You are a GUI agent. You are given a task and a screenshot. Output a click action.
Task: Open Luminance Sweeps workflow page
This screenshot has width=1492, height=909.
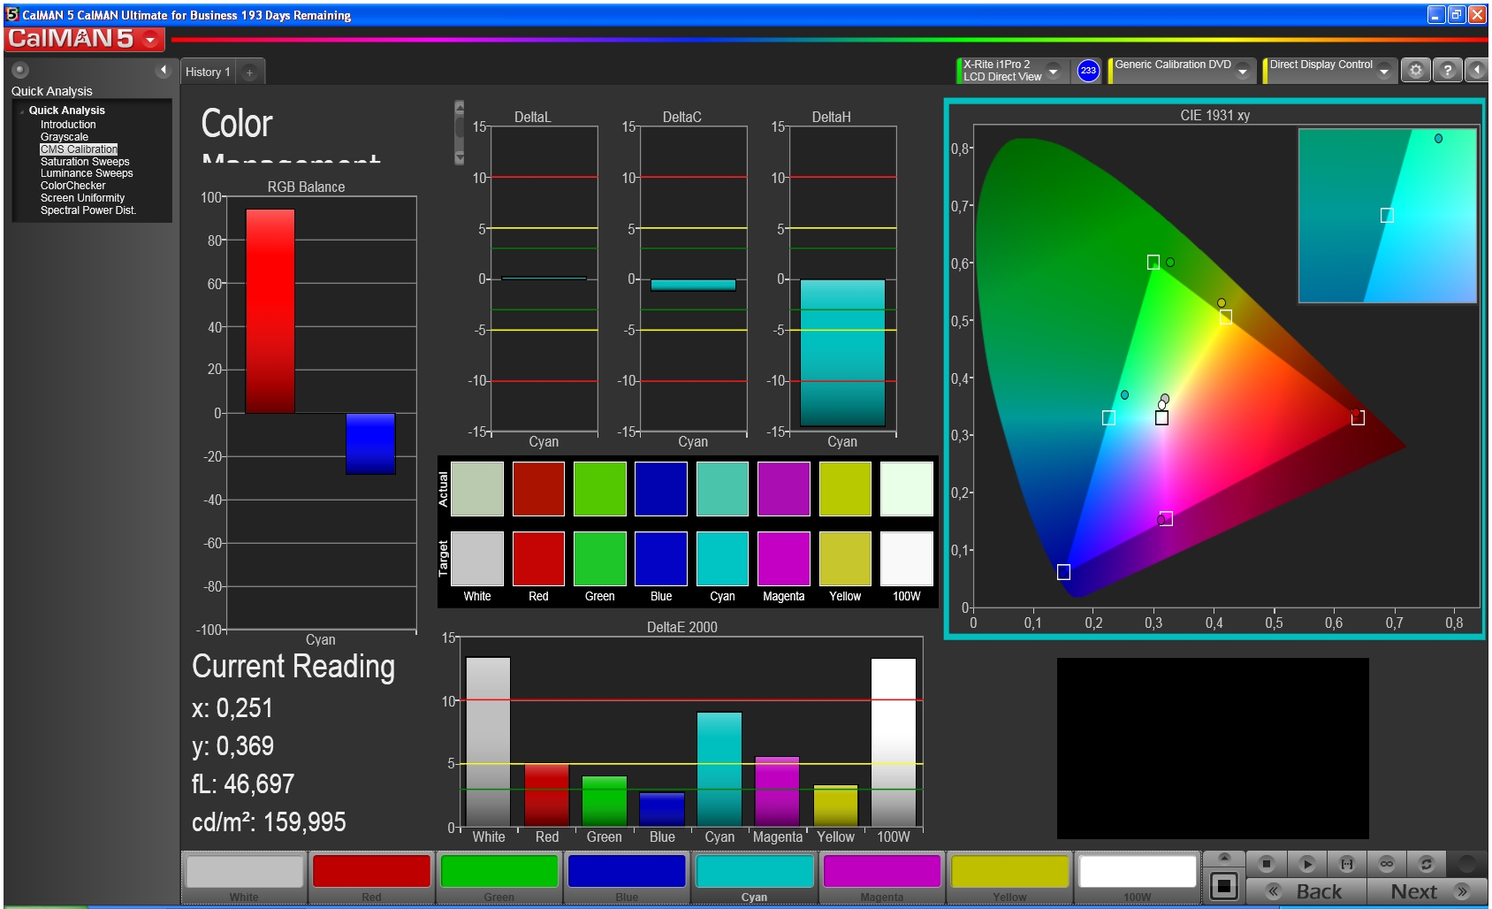pos(87,173)
